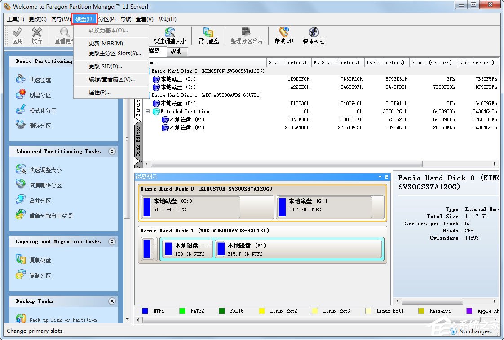504x340 pixels.
Task: Click 复制硬盘 icon in Copying and Migration Tasks
Action: pyautogui.click(x=21, y=259)
